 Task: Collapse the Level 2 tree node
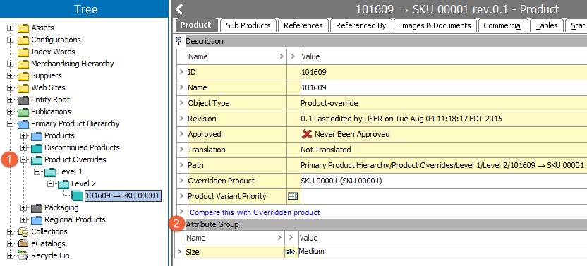click(x=51, y=183)
